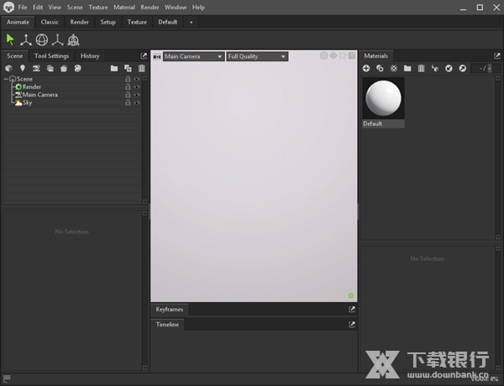Open the View menu

point(55,7)
